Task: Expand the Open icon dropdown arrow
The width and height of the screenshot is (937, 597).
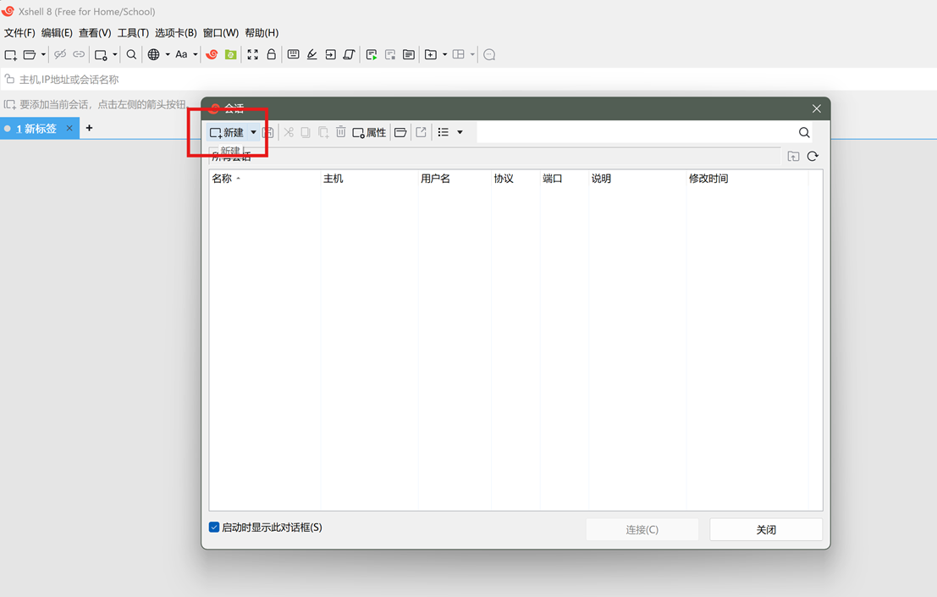Action: pyautogui.click(x=43, y=55)
